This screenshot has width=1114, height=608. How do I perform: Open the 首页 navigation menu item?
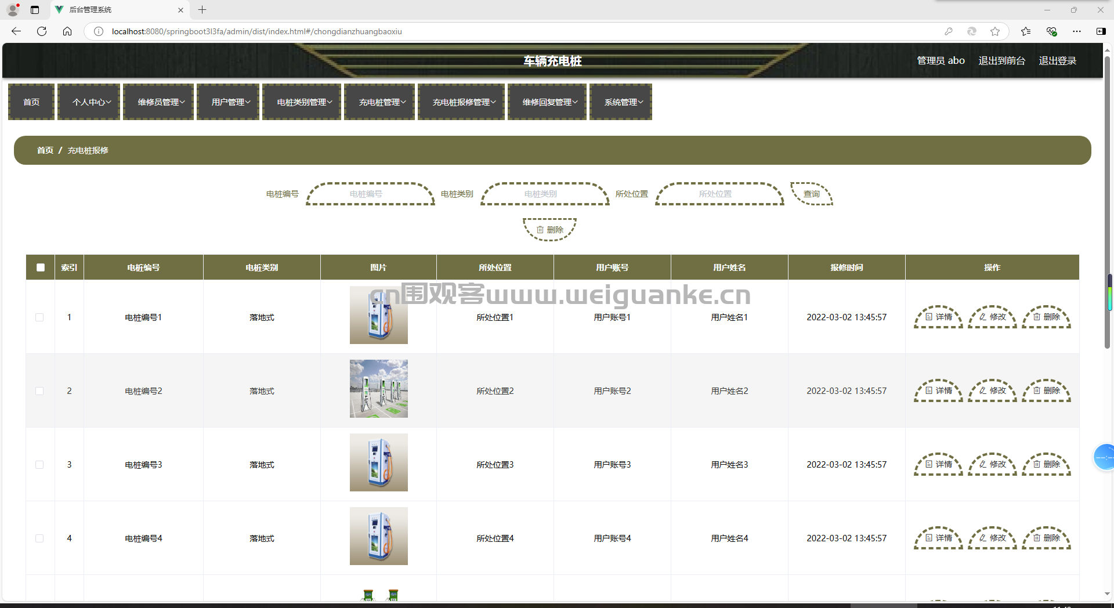coord(31,102)
